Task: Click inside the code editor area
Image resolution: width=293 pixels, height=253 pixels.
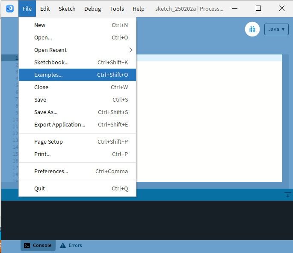Action: pos(209,118)
